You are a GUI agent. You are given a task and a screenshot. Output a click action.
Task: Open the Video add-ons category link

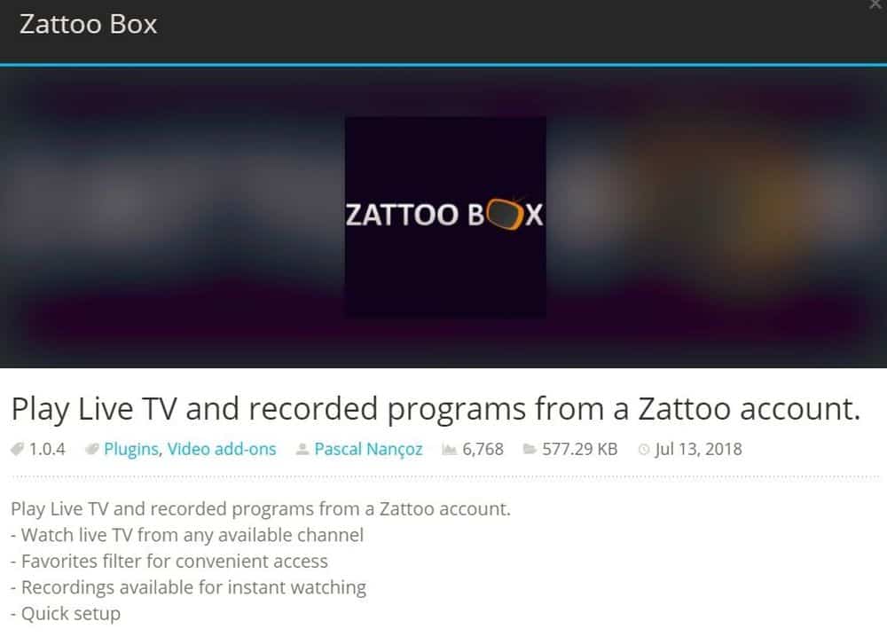click(222, 449)
